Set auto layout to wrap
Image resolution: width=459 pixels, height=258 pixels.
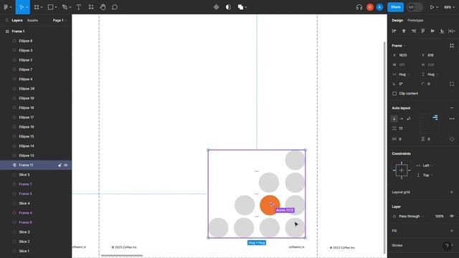(x=409, y=118)
